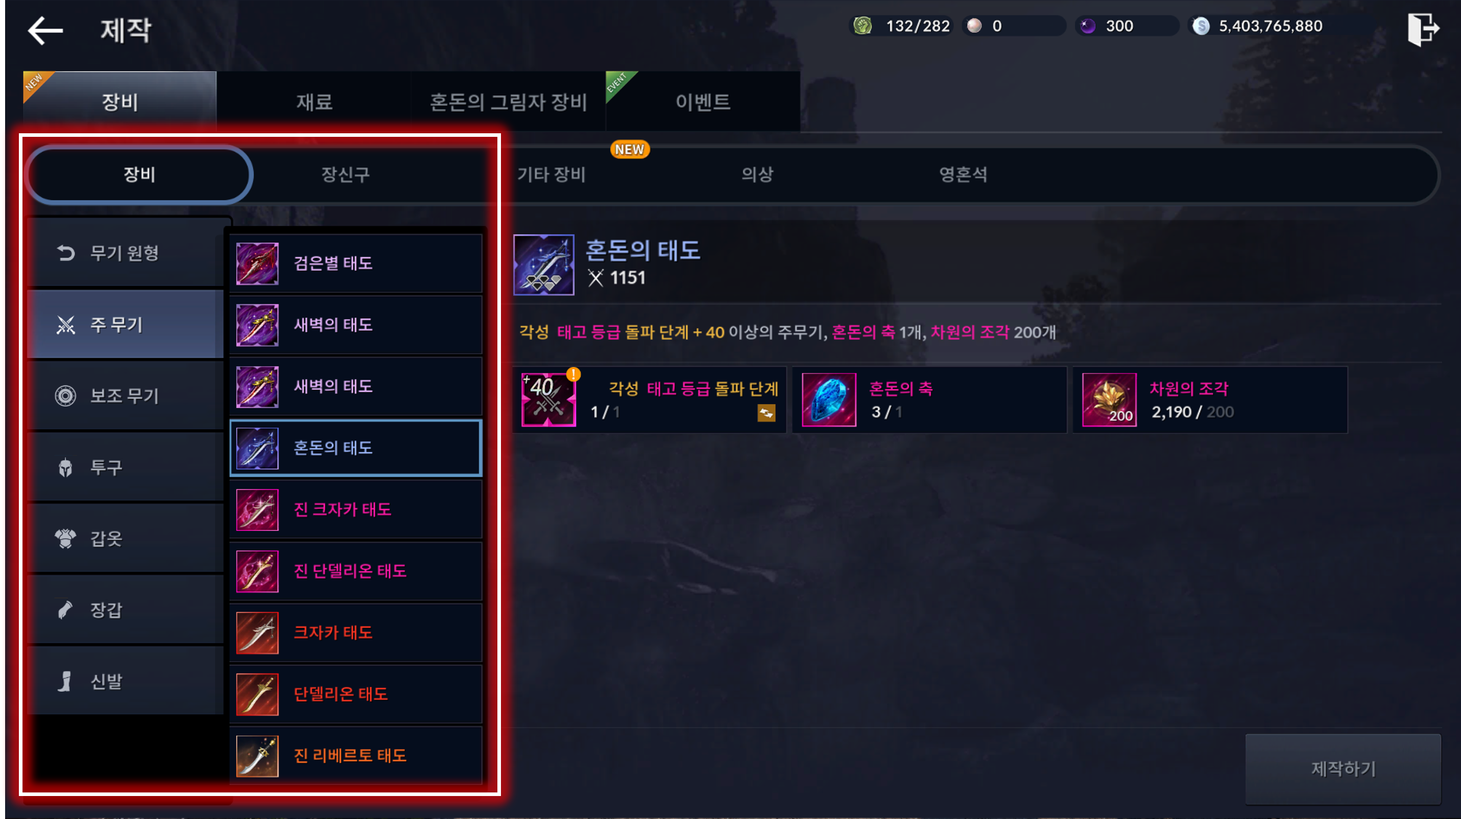
Task: Open the 이벤트 tab
Action: [703, 102]
